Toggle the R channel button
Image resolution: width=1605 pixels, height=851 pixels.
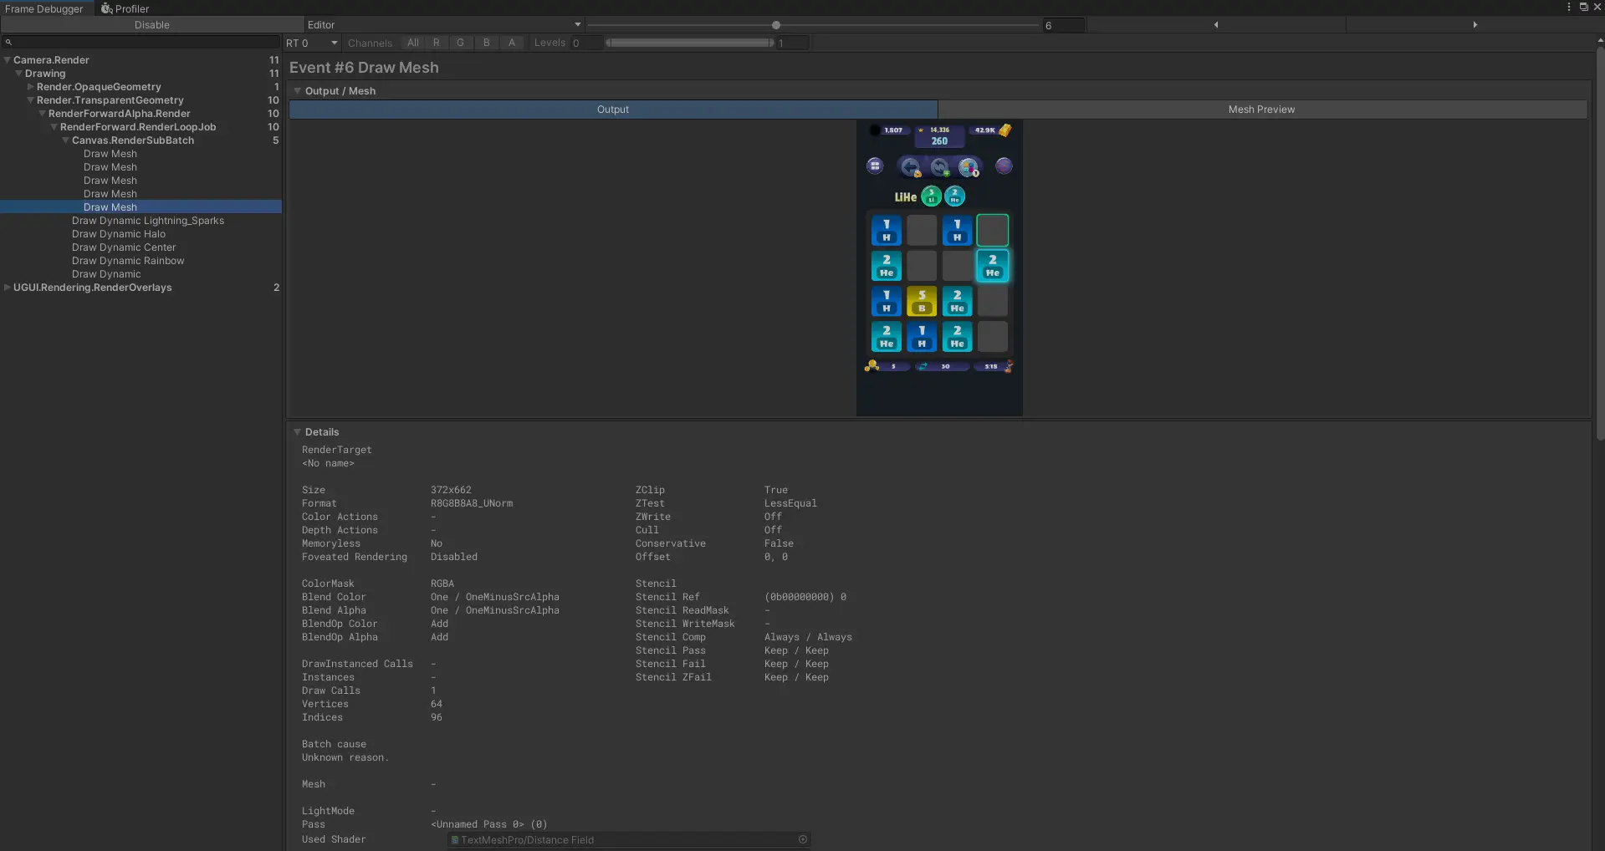(x=436, y=43)
